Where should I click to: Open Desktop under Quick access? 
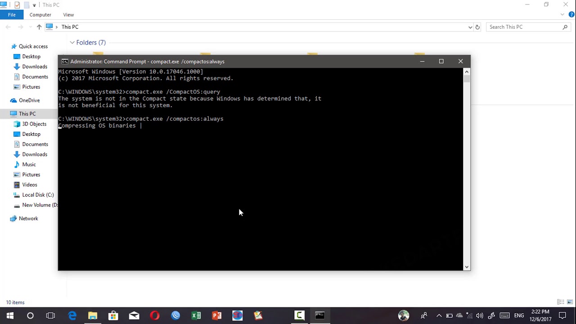(x=31, y=56)
